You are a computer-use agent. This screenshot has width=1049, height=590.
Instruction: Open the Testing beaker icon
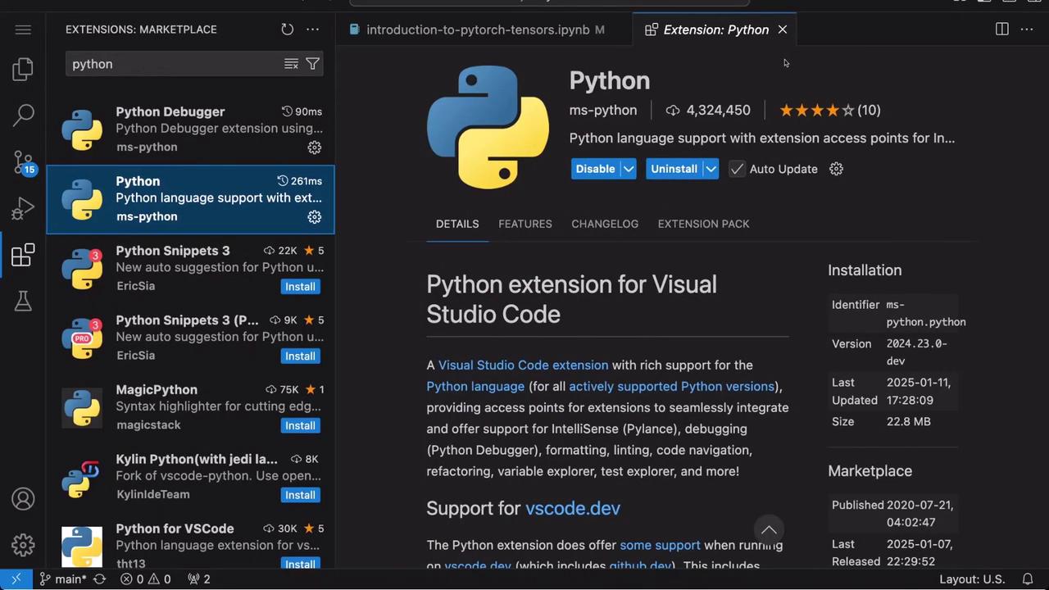tap(23, 302)
